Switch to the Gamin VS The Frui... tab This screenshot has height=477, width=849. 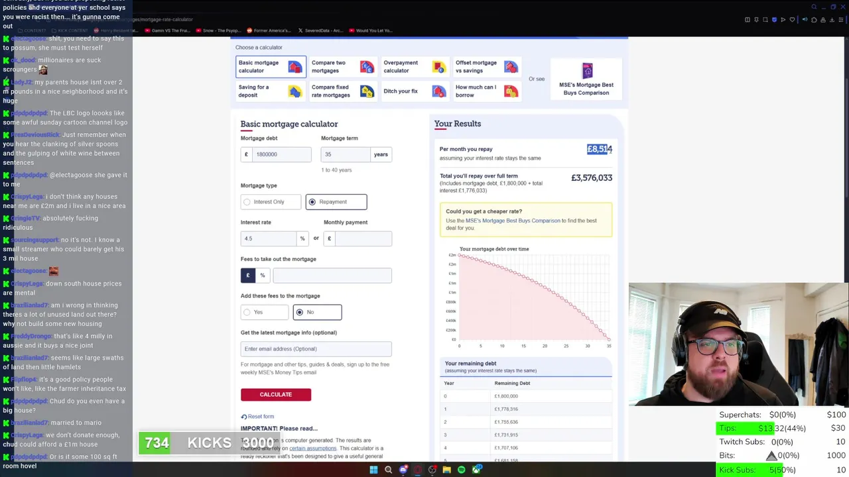tap(166, 30)
